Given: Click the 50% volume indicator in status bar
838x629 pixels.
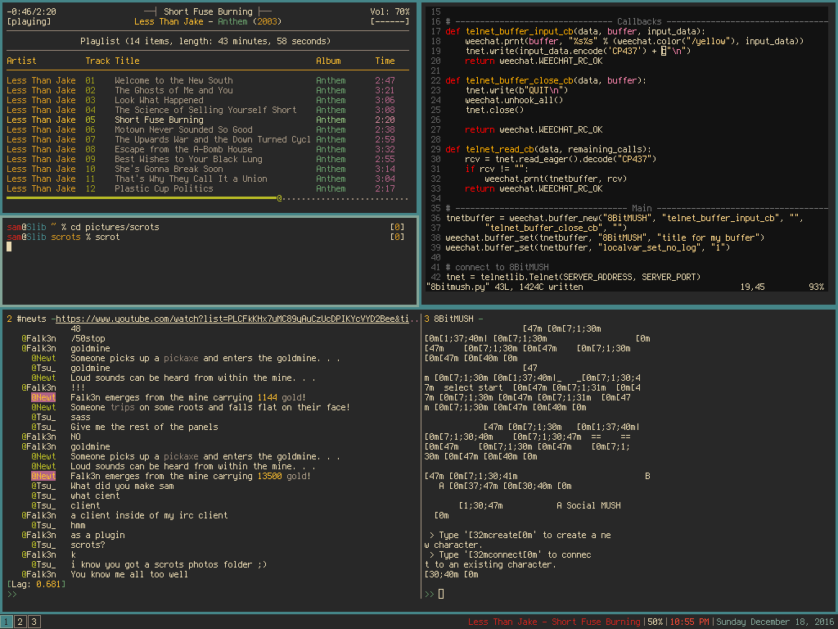Looking at the screenshot, I should (655, 622).
